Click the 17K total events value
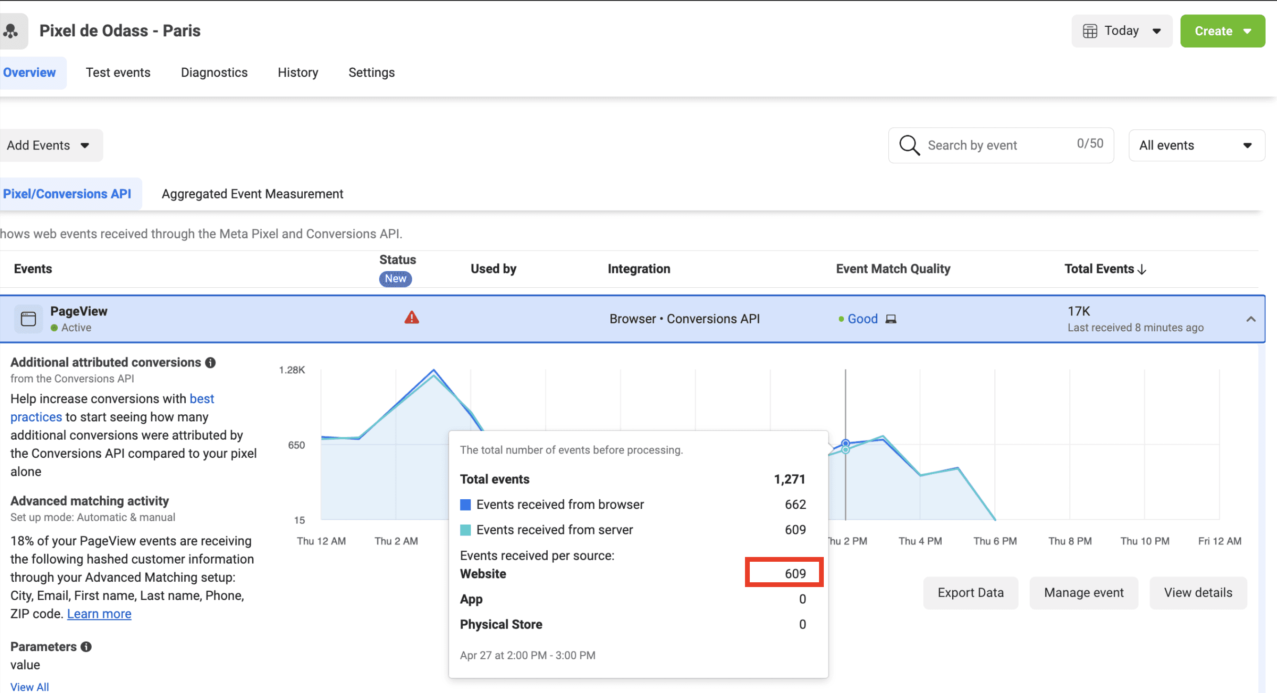The width and height of the screenshot is (1277, 693). point(1079,312)
